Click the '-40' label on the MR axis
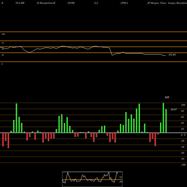This screenshot has width=187, height=187. (183, 147)
